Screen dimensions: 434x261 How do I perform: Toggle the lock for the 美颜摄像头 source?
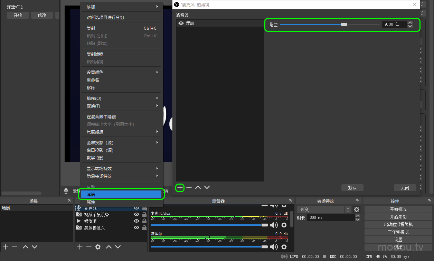144,228
